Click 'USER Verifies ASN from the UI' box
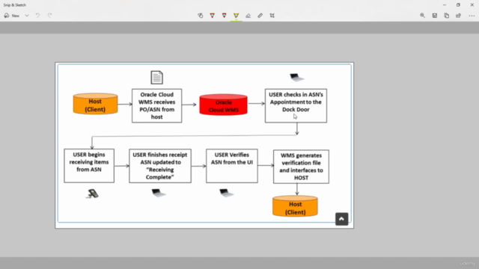The width and height of the screenshot is (479, 269). [x=232, y=166]
